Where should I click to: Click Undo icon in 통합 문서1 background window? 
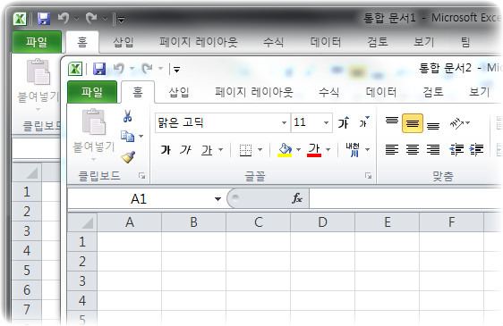pos(64,18)
